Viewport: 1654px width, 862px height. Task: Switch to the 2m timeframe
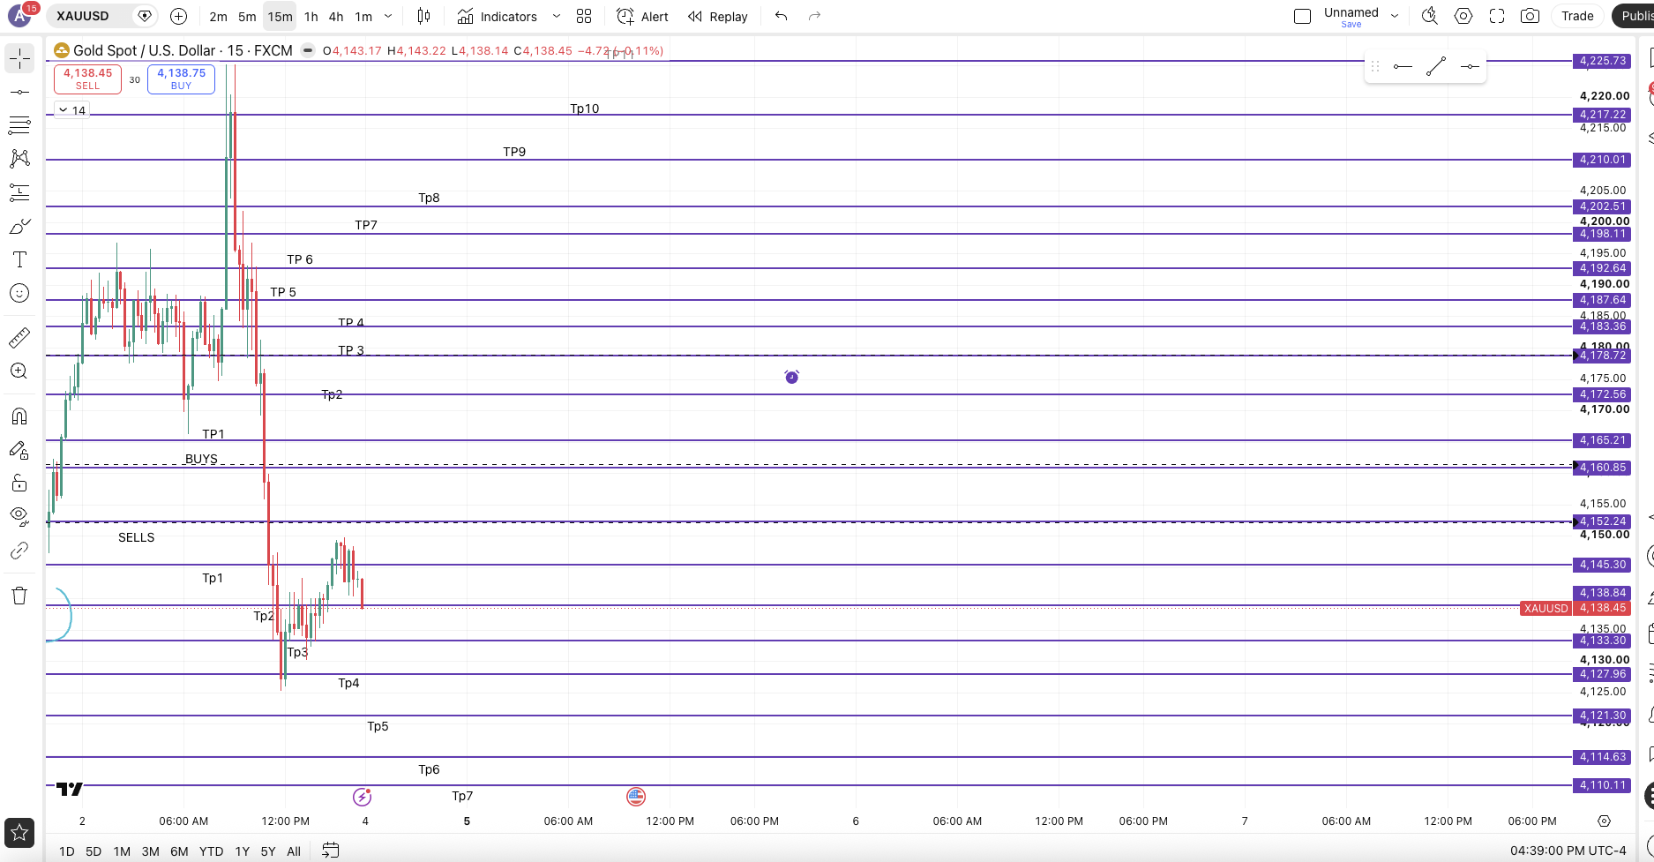pos(218,17)
